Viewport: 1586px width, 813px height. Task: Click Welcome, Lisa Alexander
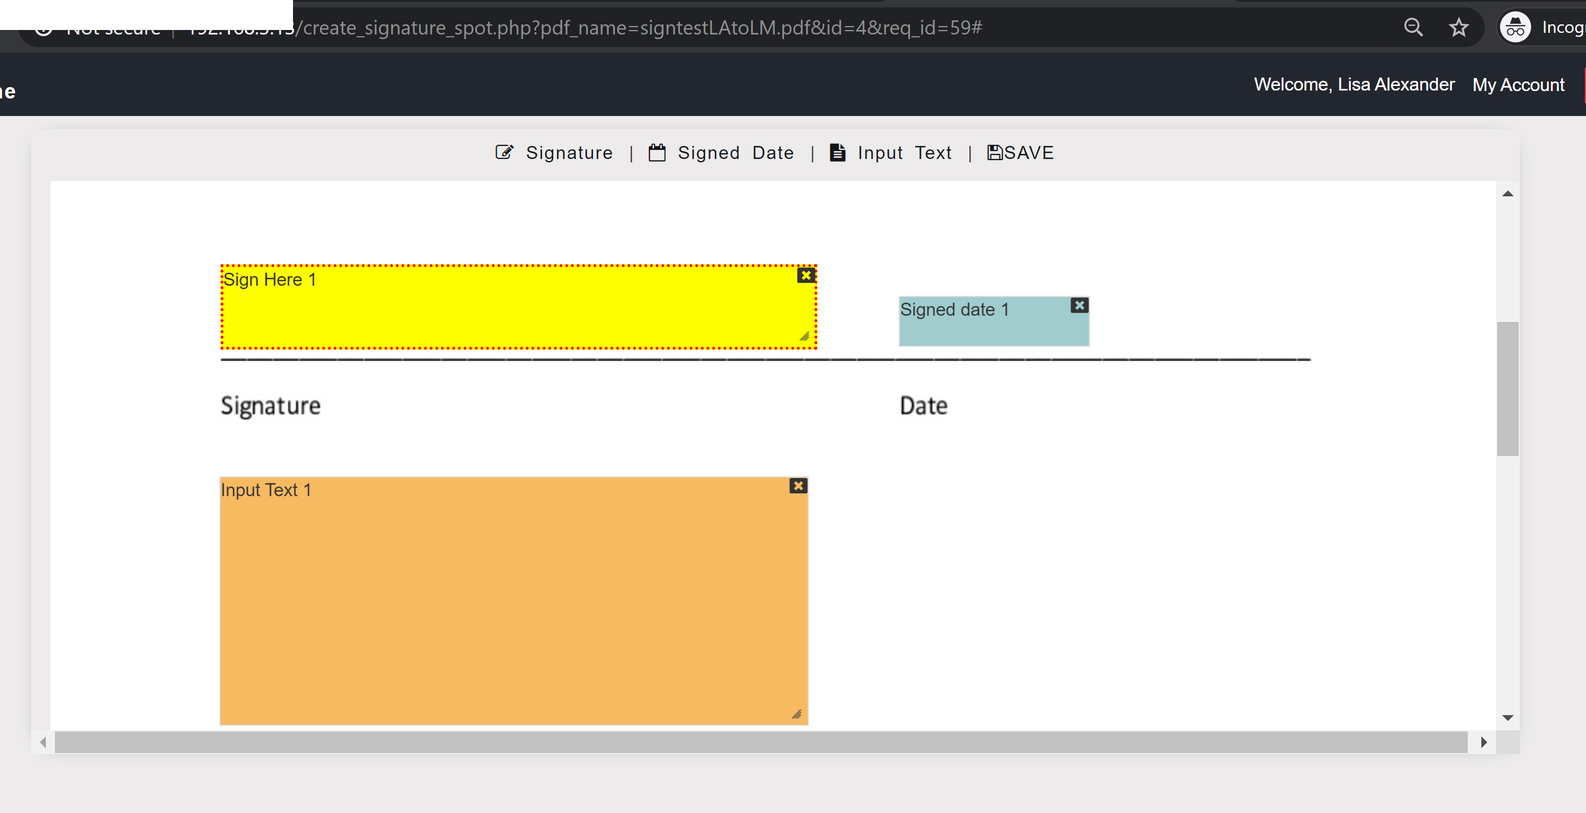click(x=1355, y=84)
